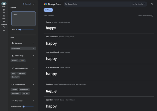157x111 pixels.
Task: Click the preview text box
Action: [x=24, y=19]
